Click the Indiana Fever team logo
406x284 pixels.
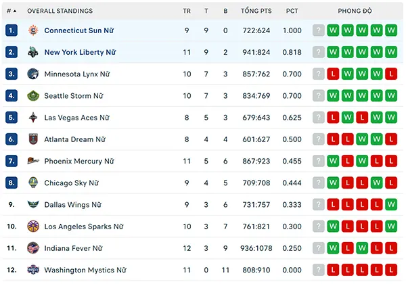[33, 248]
